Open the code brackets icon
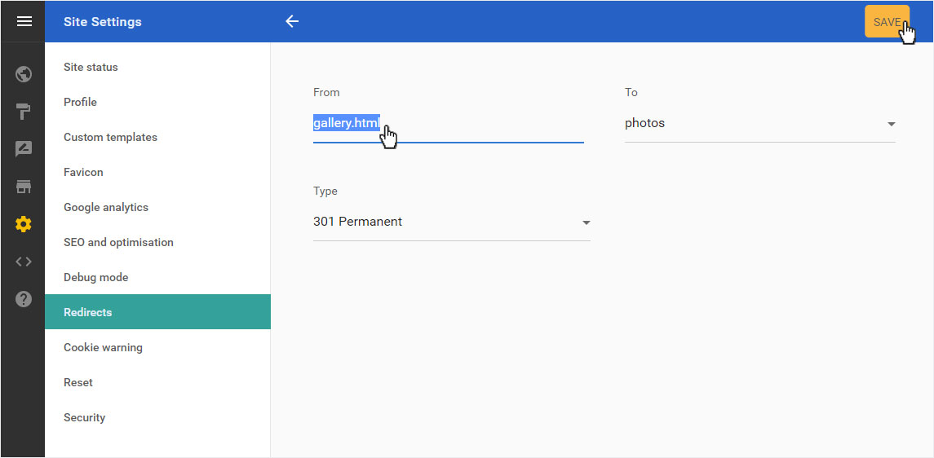Screen dimensions: 934x458 pyautogui.click(x=23, y=262)
